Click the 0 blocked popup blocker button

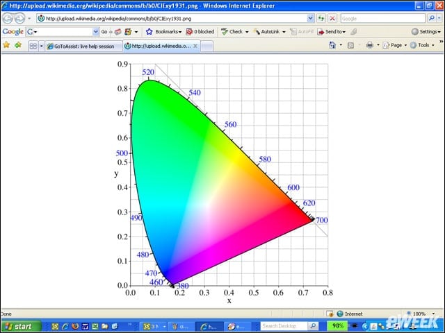click(200, 32)
